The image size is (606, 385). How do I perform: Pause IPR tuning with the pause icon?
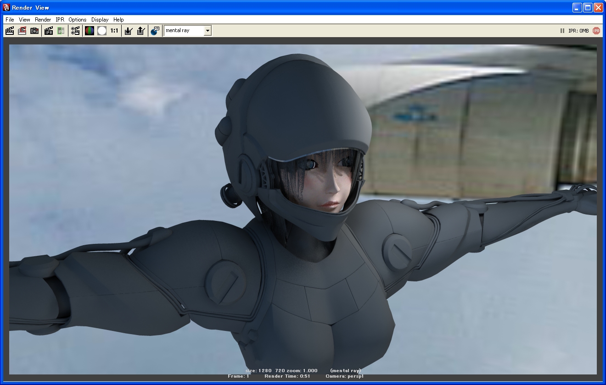562,31
